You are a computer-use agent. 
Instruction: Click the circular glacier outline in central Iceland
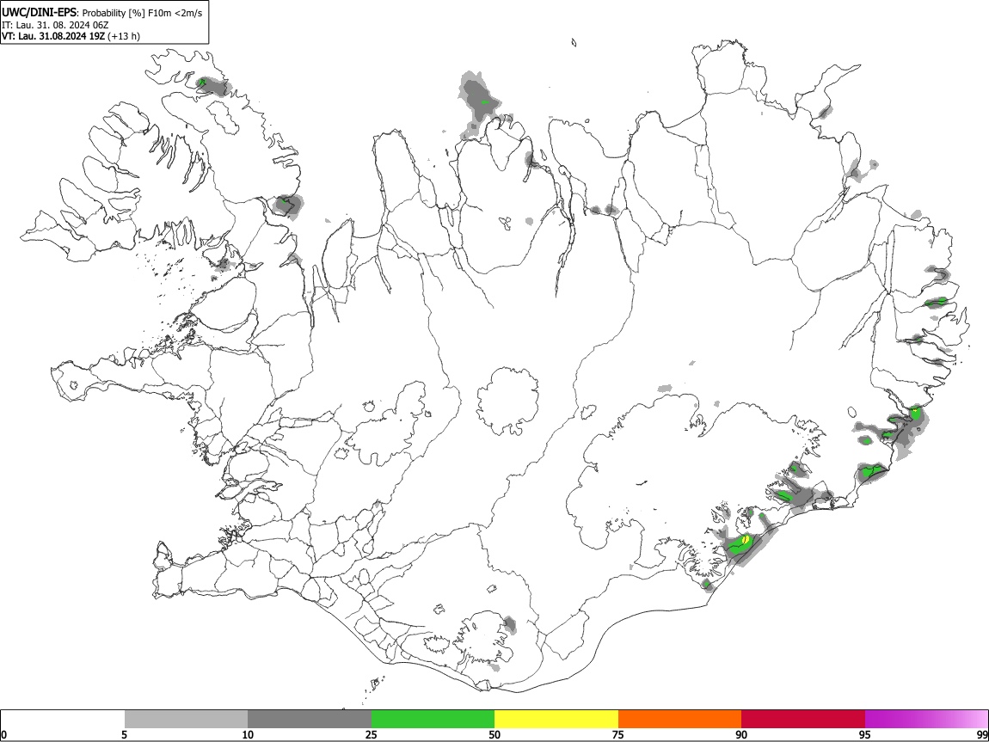507,402
